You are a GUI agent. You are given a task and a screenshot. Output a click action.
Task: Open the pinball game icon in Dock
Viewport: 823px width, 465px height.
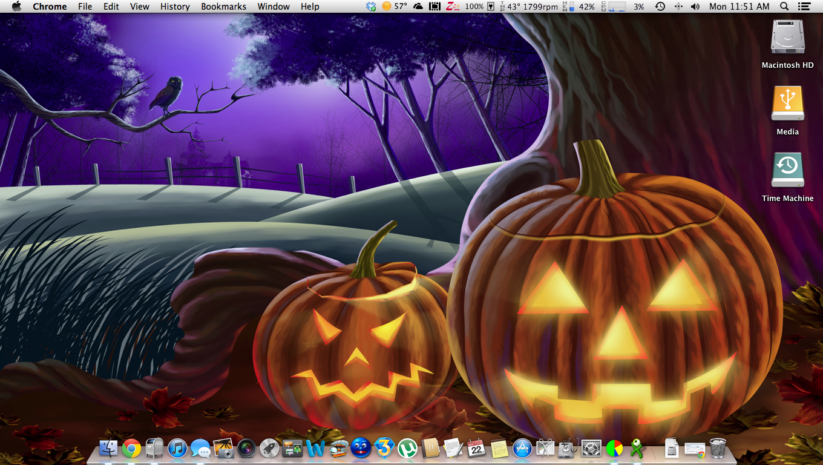point(338,449)
